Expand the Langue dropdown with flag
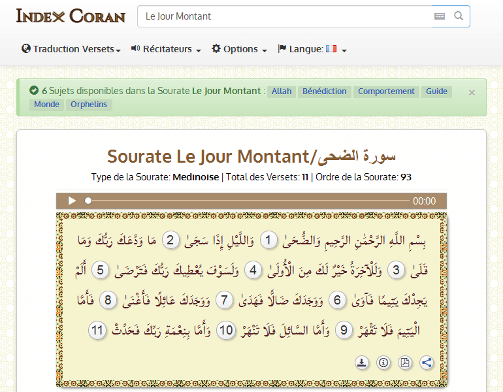The image size is (503, 392). click(x=312, y=49)
